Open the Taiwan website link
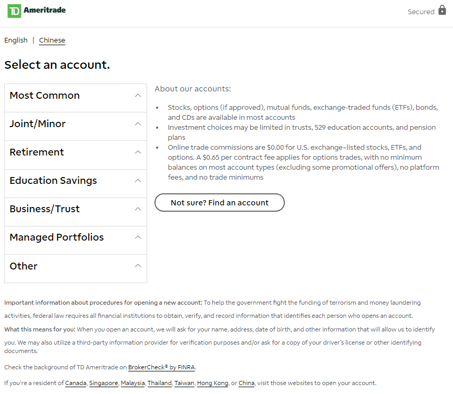This screenshot has height=394, width=453. coord(184,383)
